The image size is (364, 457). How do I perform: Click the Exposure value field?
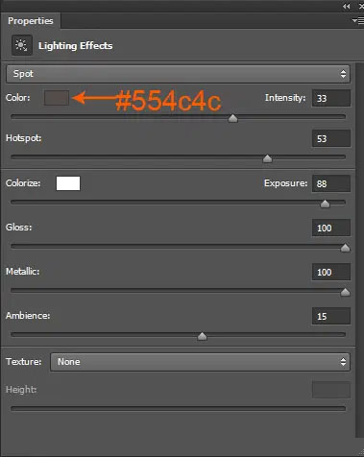[331, 183]
